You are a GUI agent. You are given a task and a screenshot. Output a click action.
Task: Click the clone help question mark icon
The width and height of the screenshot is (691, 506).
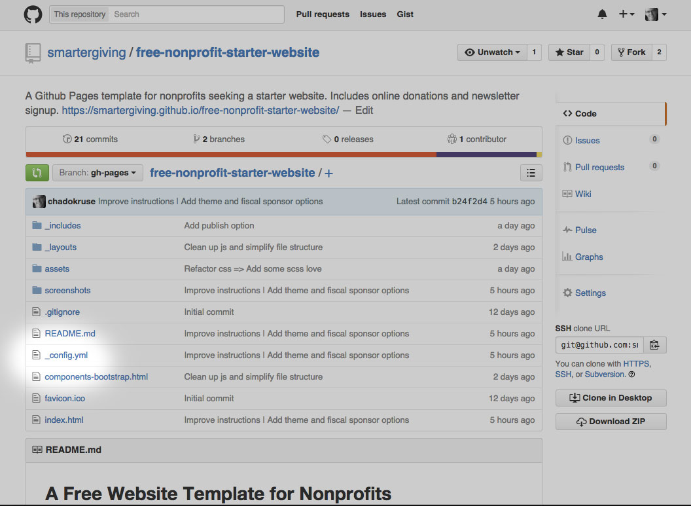click(631, 374)
